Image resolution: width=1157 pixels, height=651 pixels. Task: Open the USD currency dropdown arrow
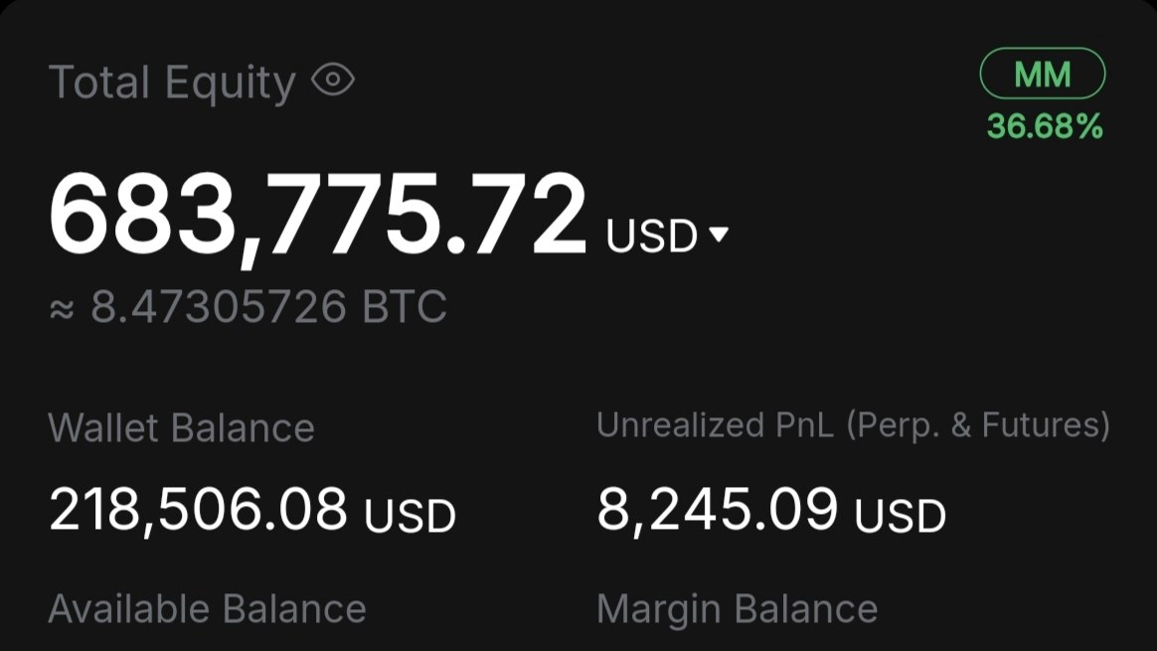pos(719,234)
